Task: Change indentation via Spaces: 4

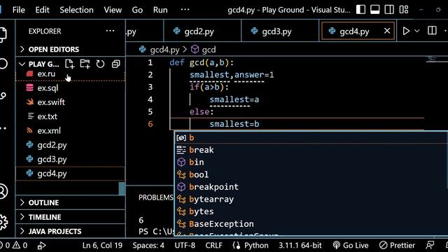Action: pos(148,245)
